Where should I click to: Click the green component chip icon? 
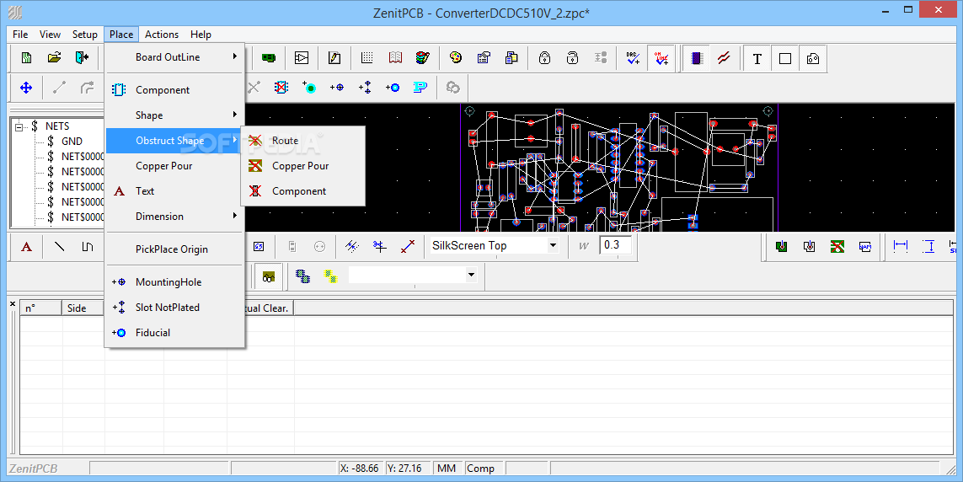[269, 57]
